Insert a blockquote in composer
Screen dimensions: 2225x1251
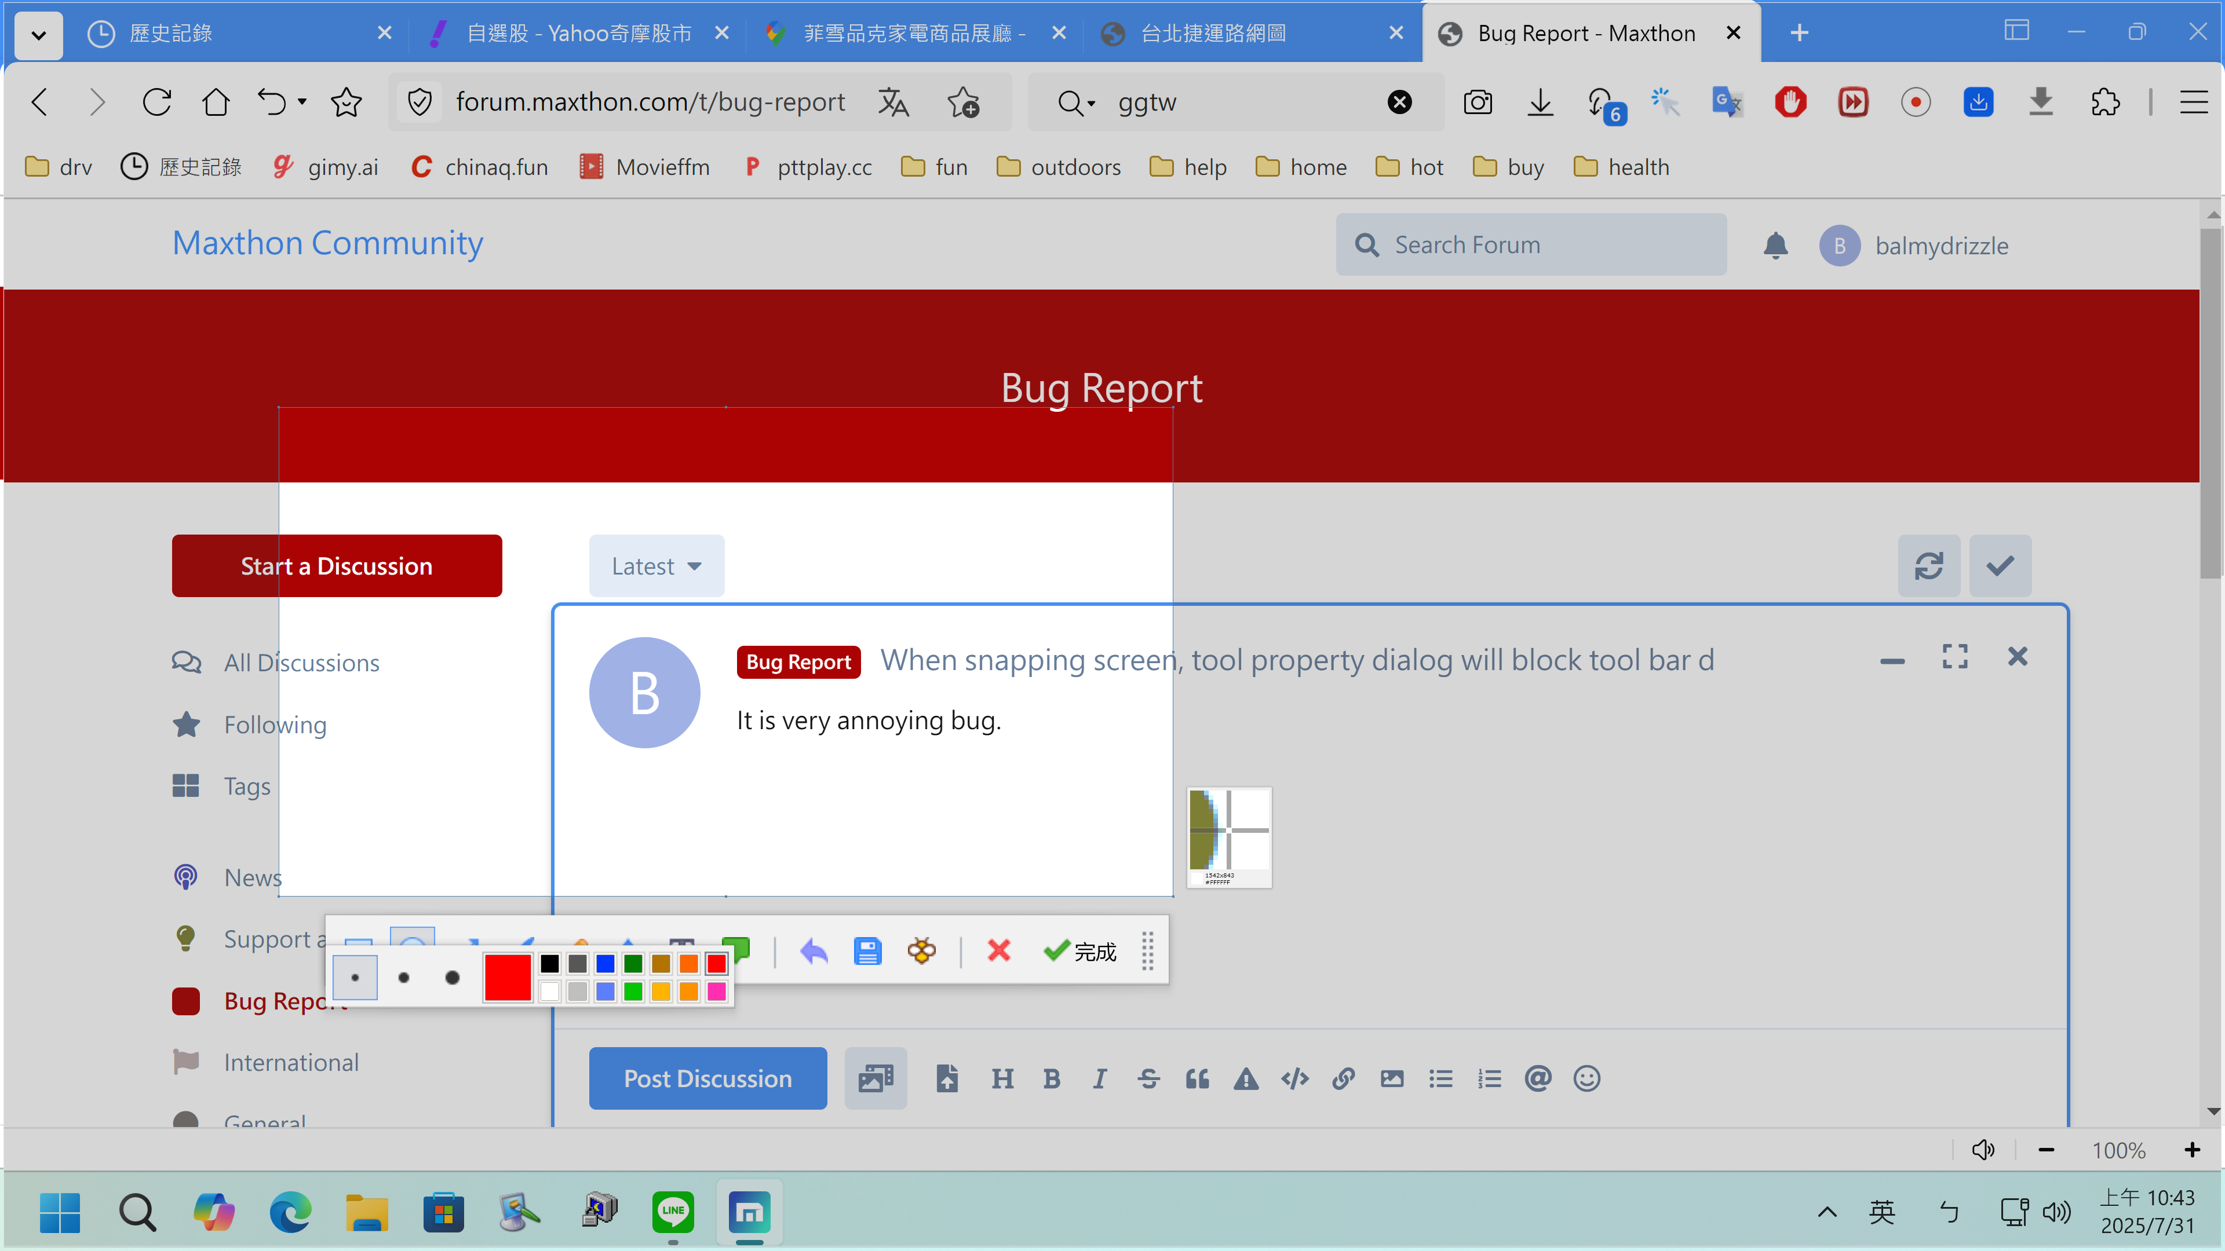click(1197, 1078)
